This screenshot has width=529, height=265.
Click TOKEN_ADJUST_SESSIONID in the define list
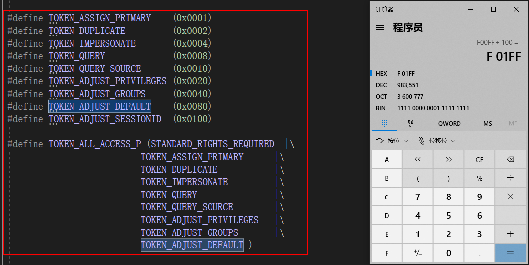pyautogui.click(x=105, y=119)
